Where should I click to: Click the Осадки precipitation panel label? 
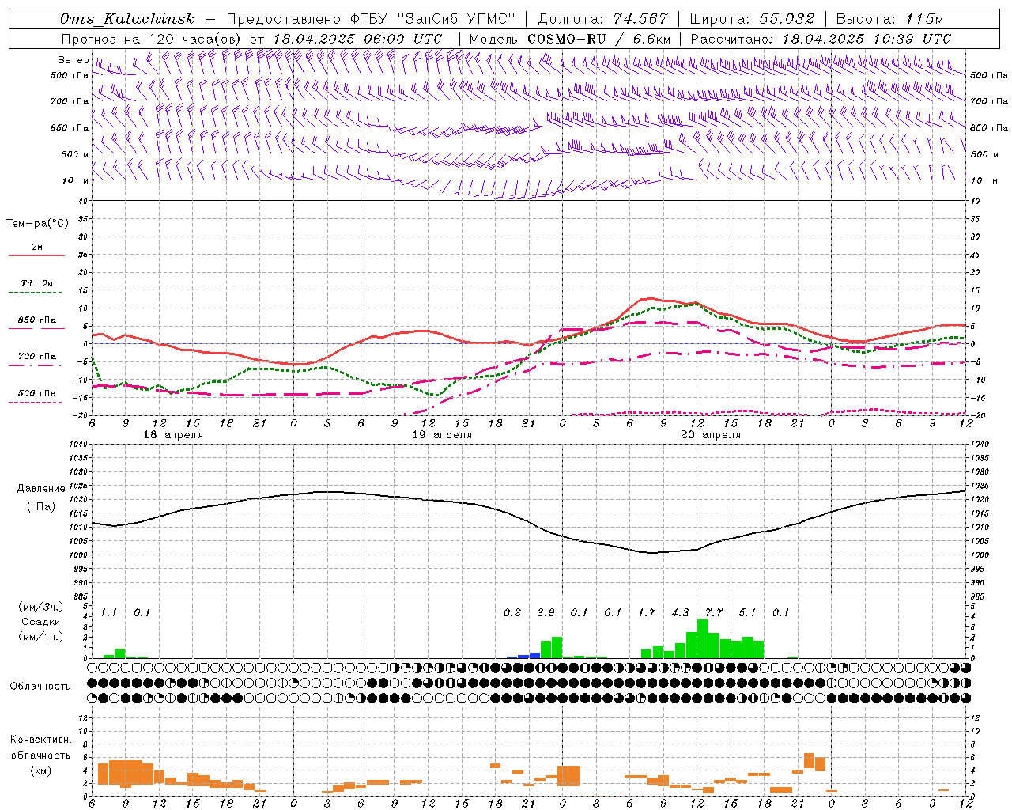(x=41, y=622)
